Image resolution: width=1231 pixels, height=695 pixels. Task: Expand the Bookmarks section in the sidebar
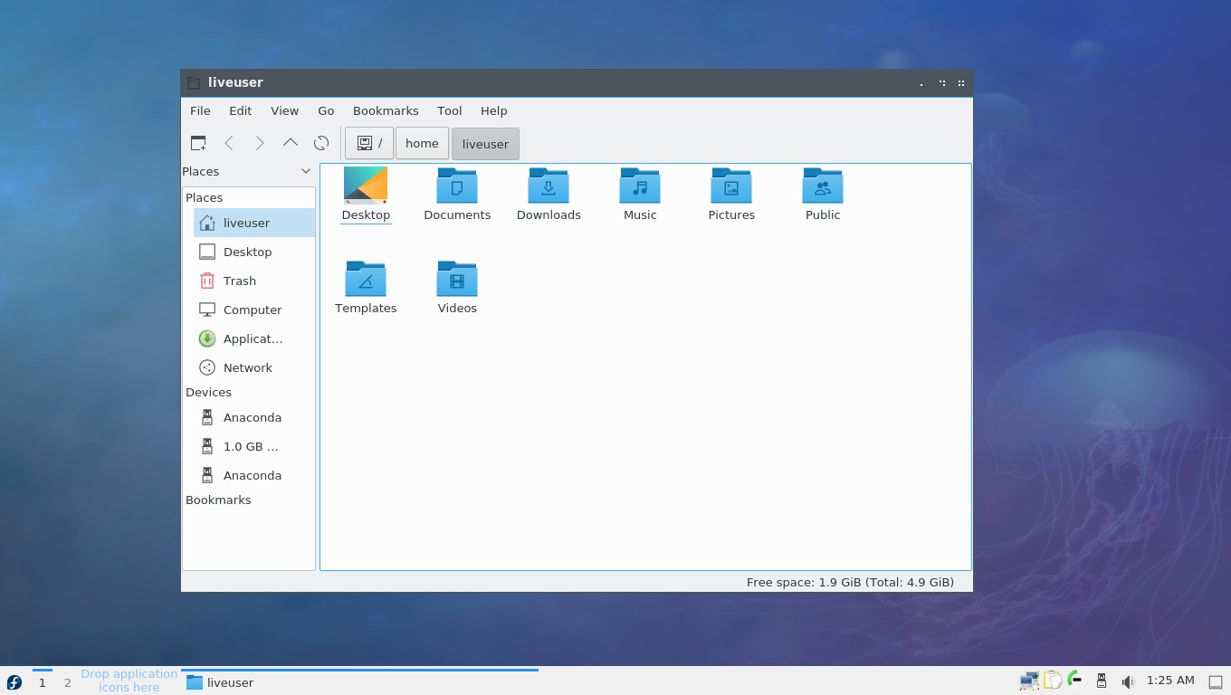(218, 500)
